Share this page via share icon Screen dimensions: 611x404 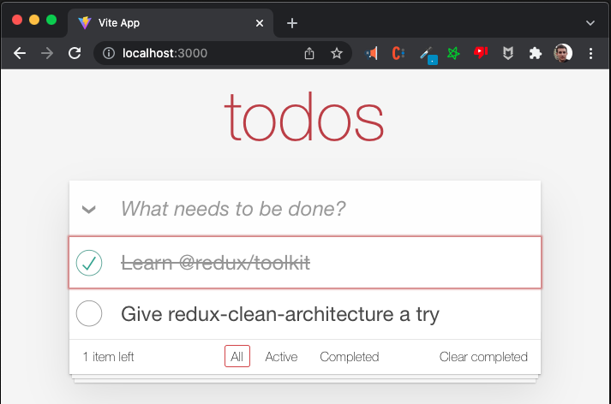pyautogui.click(x=309, y=53)
